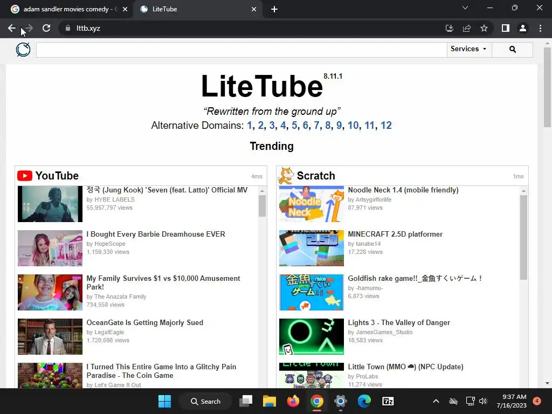Reload the page with the refresh icon

(x=46, y=28)
